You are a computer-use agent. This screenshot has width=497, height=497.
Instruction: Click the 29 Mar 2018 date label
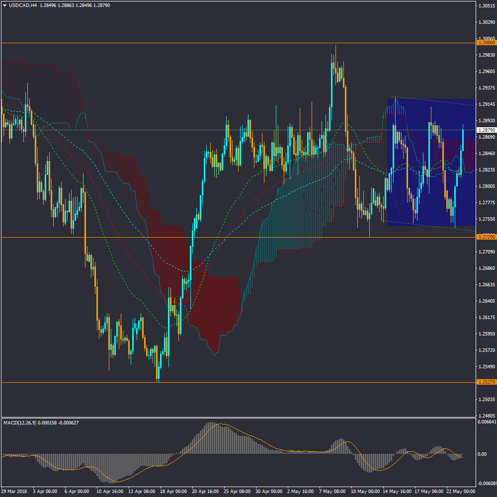(14, 491)
